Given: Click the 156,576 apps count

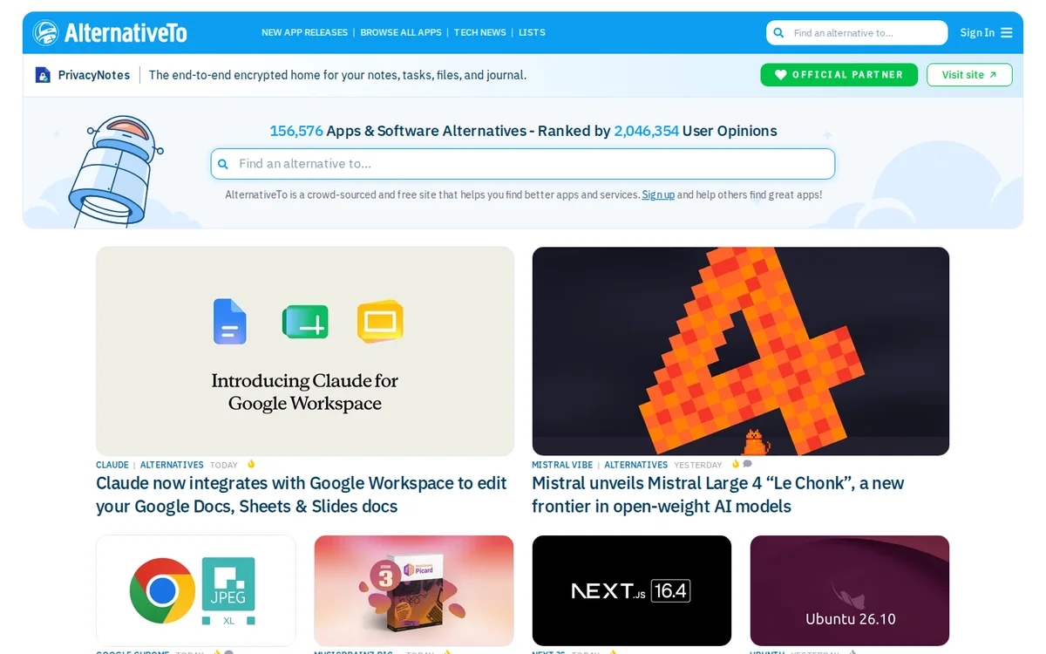Looking at the screenshot, I should pos(296,131).
